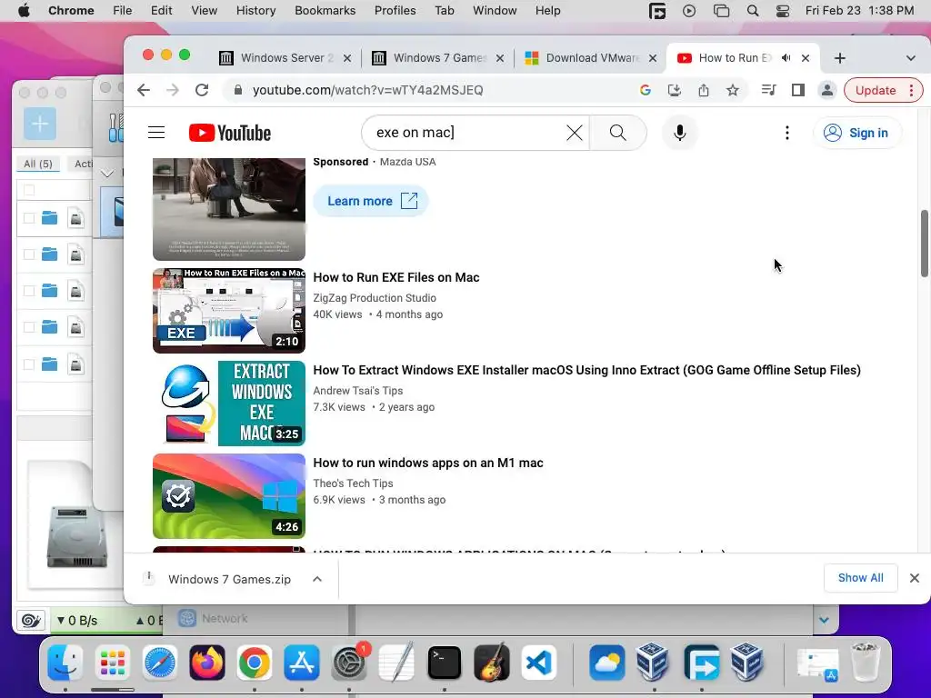This screenshot has width=931, height=698.
Task: Click the page vertical scrollbar
Action: [x=925, y=244]
